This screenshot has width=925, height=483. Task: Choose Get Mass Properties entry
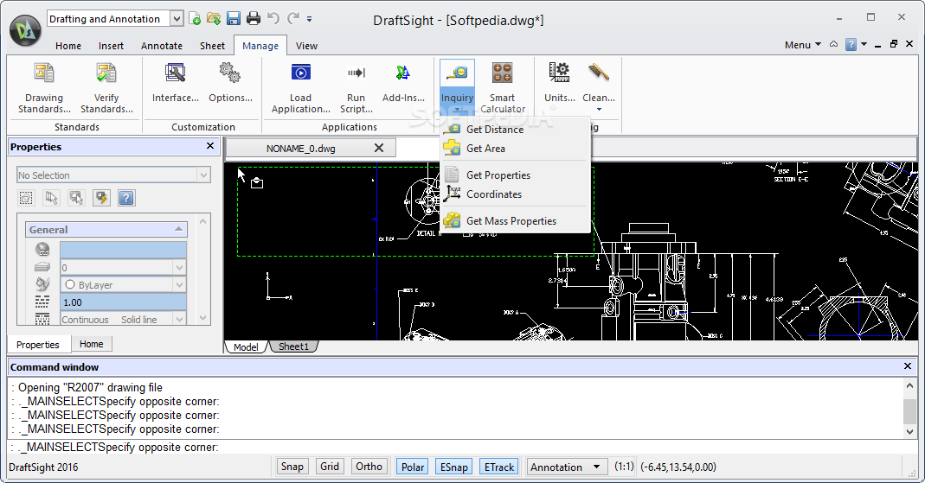(x=515, y=221)
